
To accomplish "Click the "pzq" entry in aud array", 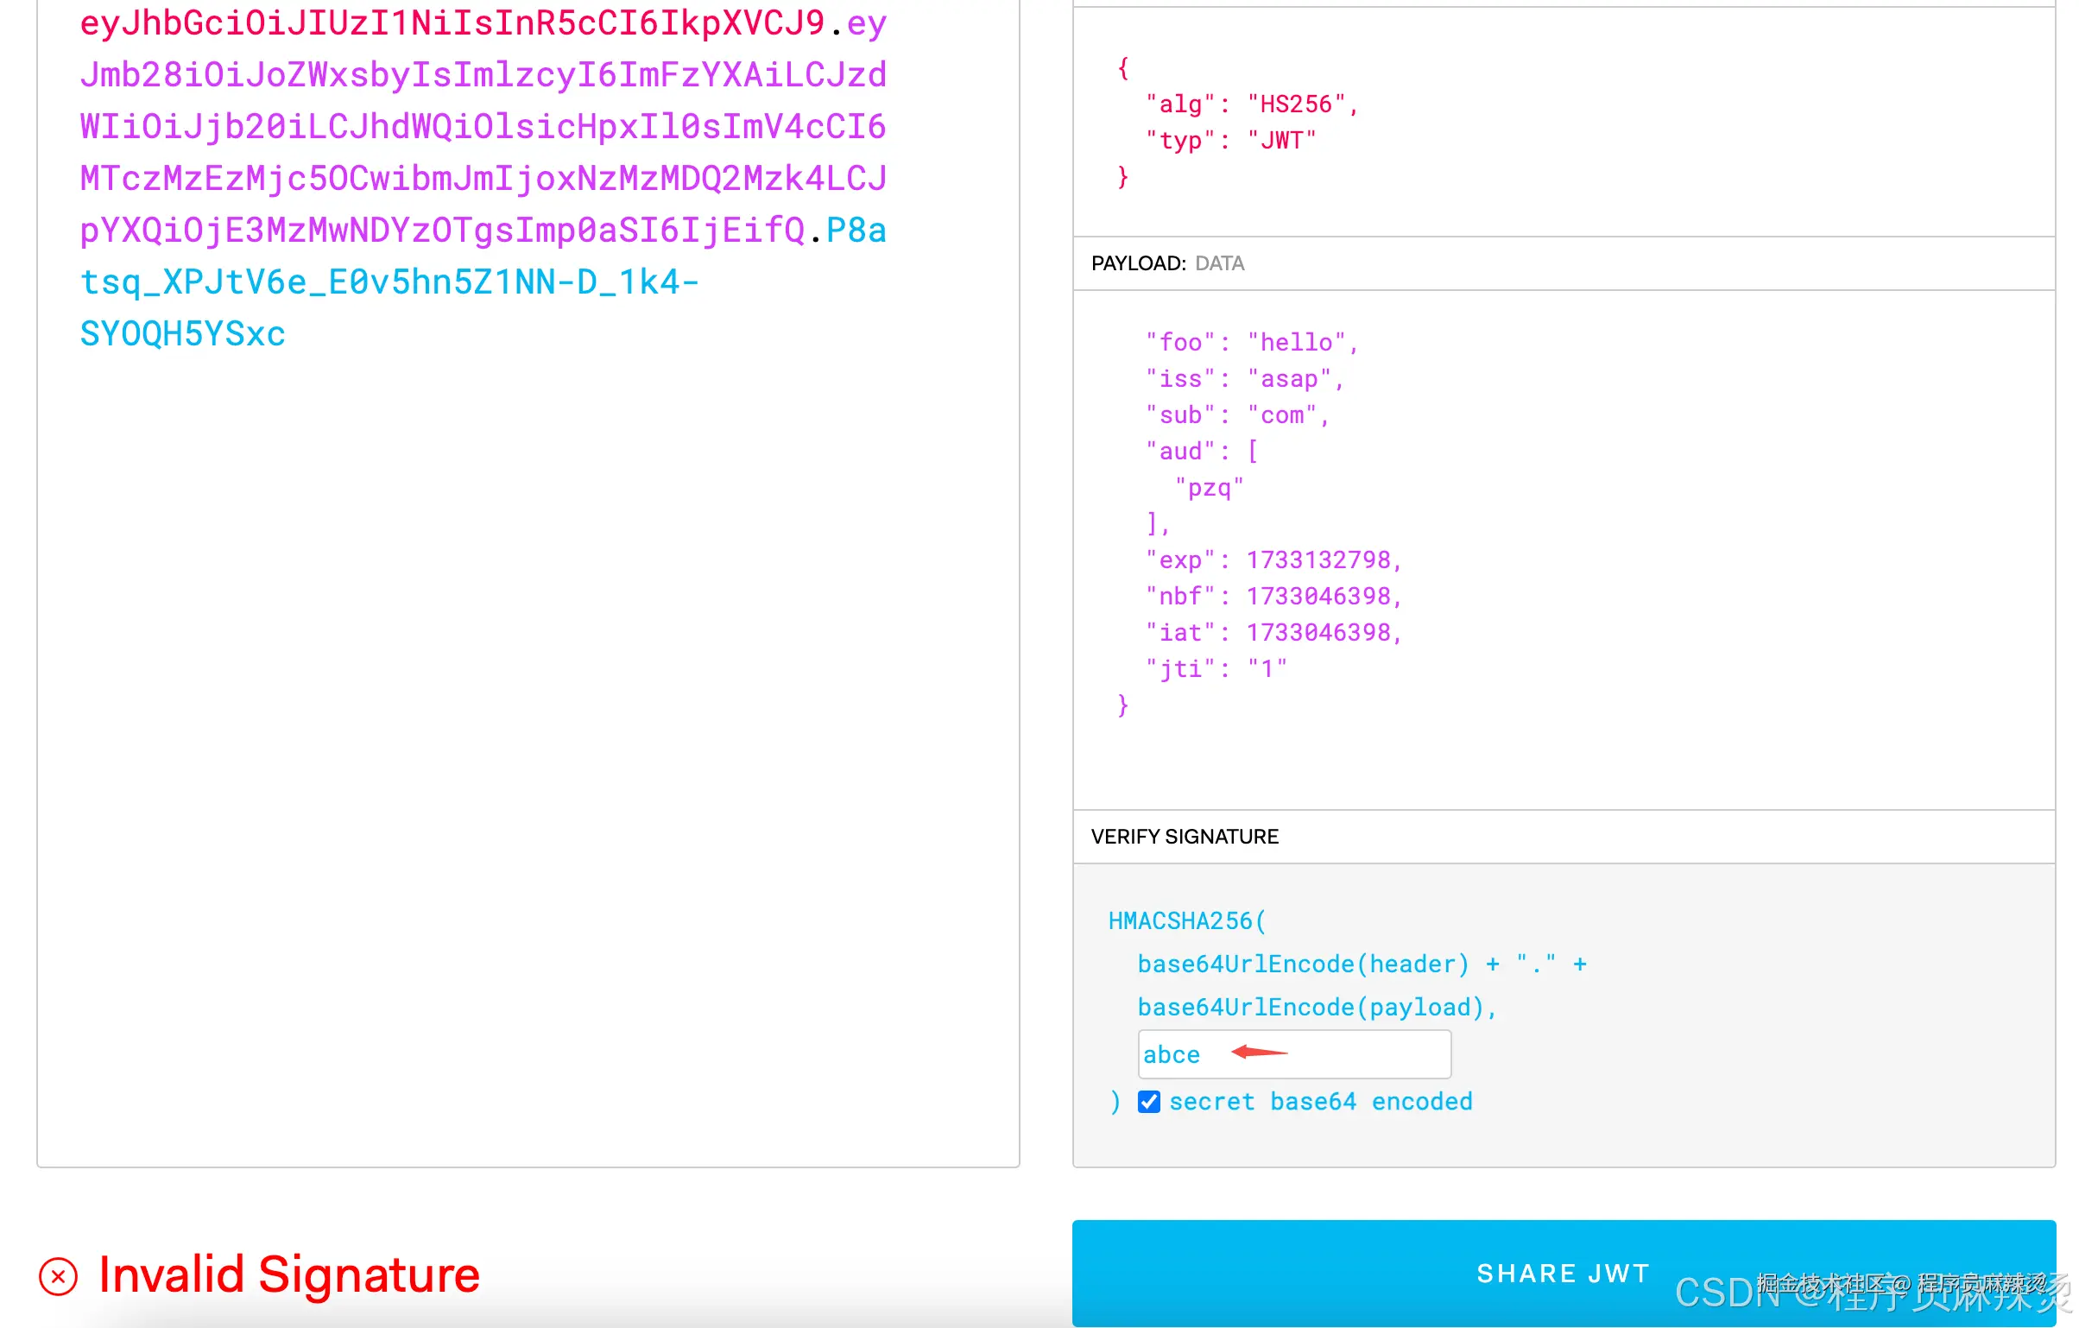I will coord(1209,488).
